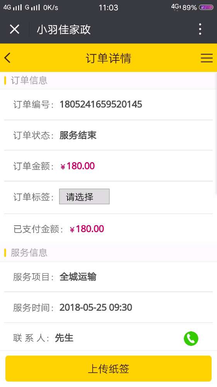Tap the 4G signal strength indicator
Screen dimensions: 217x387
pos(12,7)
